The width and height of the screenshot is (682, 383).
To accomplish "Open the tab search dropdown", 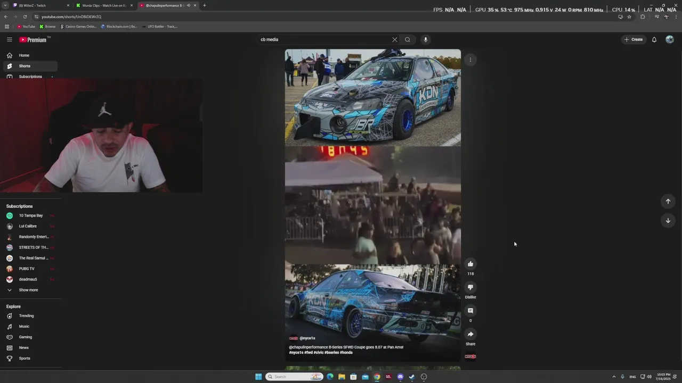I will [5, 5].
